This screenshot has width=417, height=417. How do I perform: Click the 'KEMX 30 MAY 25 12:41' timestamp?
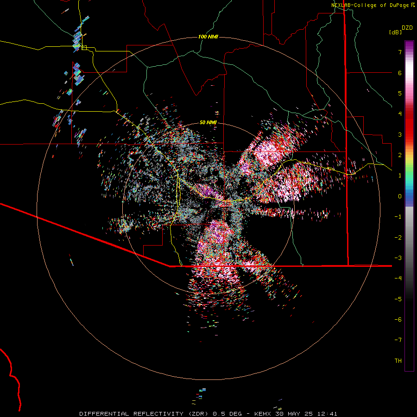[x=296, y=414]
